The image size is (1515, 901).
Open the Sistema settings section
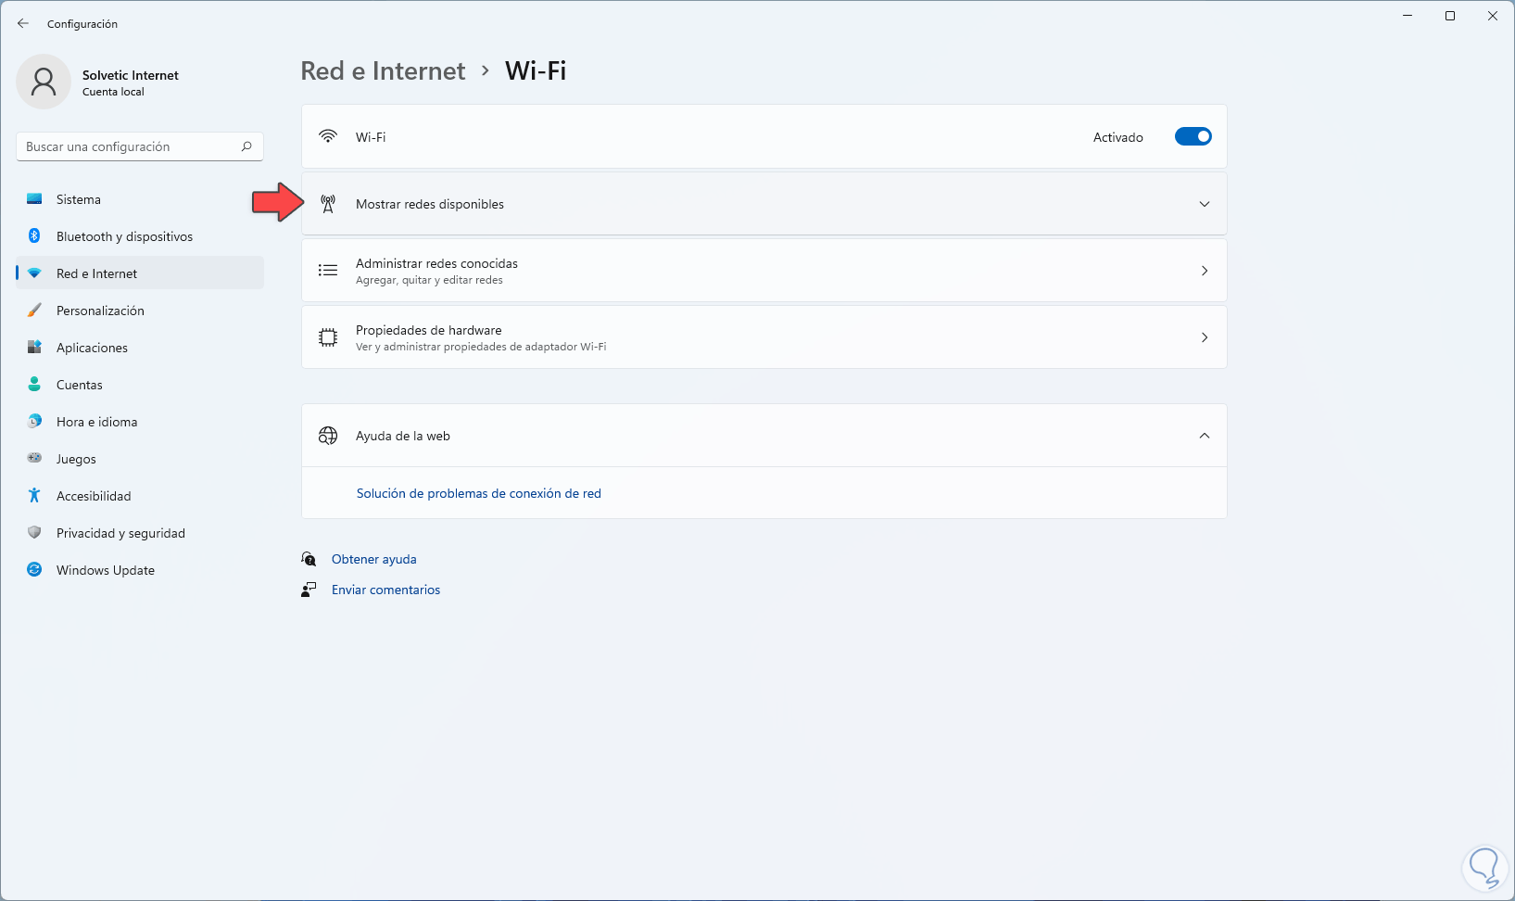79,199
